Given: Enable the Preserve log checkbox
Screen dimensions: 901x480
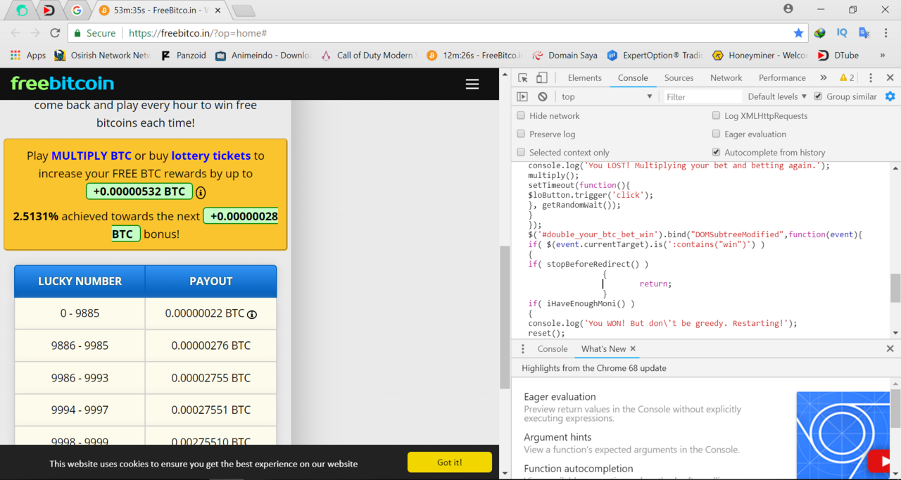Looking at the screenshot, I should click(521, 134).
